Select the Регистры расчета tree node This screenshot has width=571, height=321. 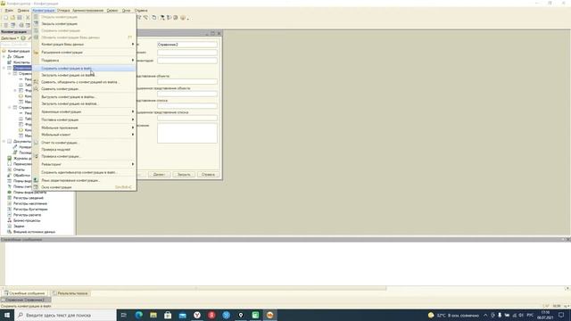[27, 215]
